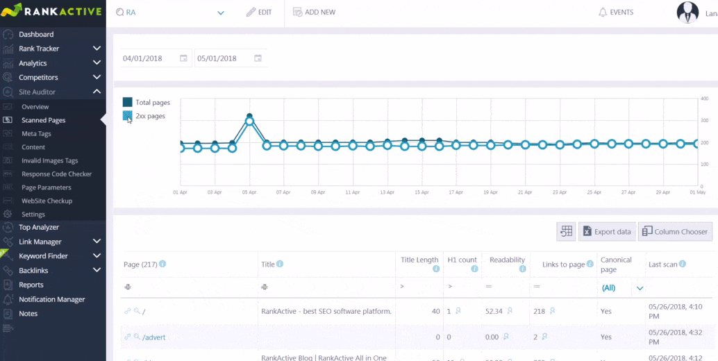
Task: Click the Rank Tracker chart icon
Action: coord(8,49)
